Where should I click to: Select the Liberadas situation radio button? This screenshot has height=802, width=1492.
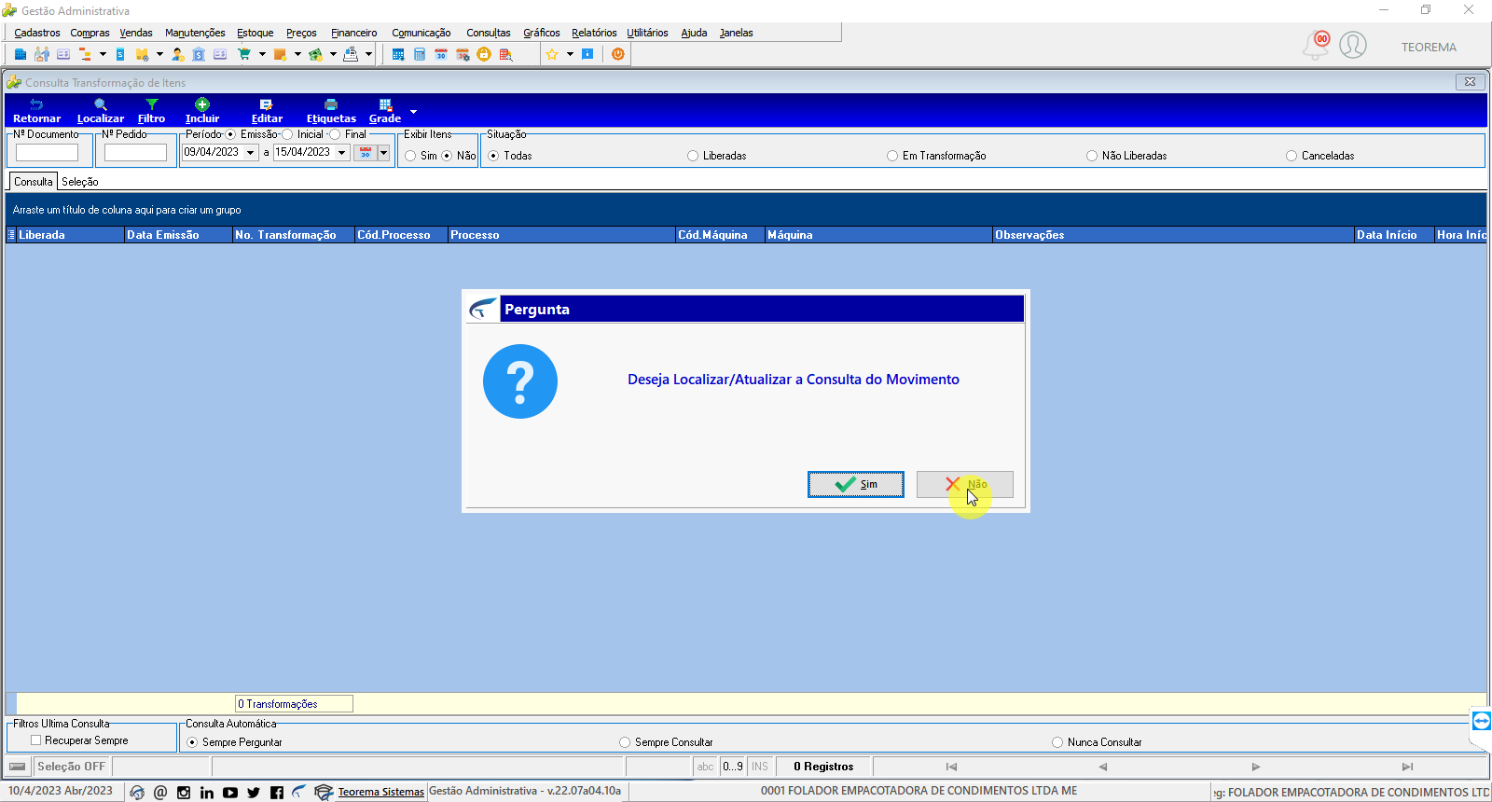point(693,156)
